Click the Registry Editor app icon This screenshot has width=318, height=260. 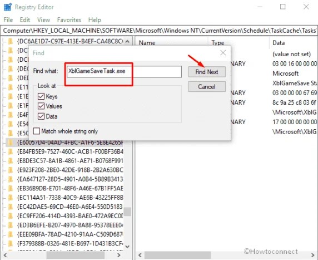[7, 7]
